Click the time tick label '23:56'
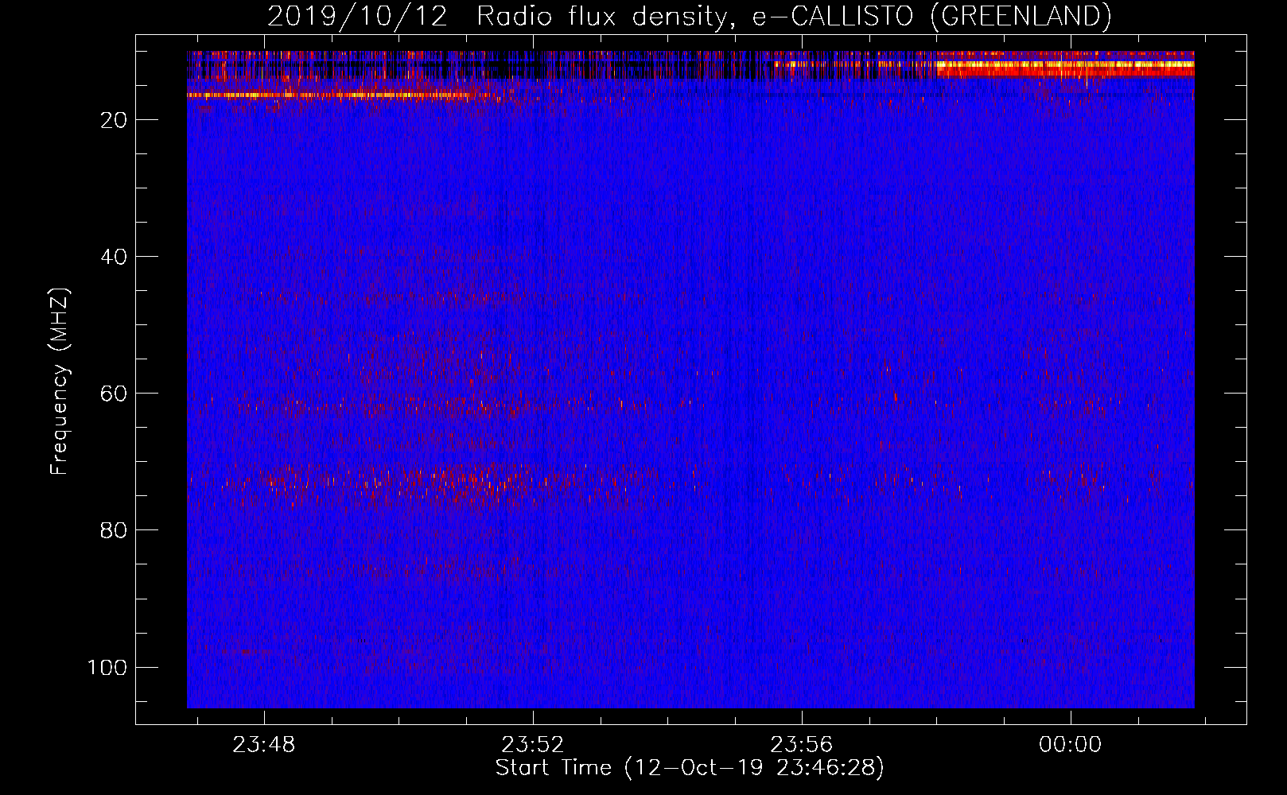 (x=801, y=744)
